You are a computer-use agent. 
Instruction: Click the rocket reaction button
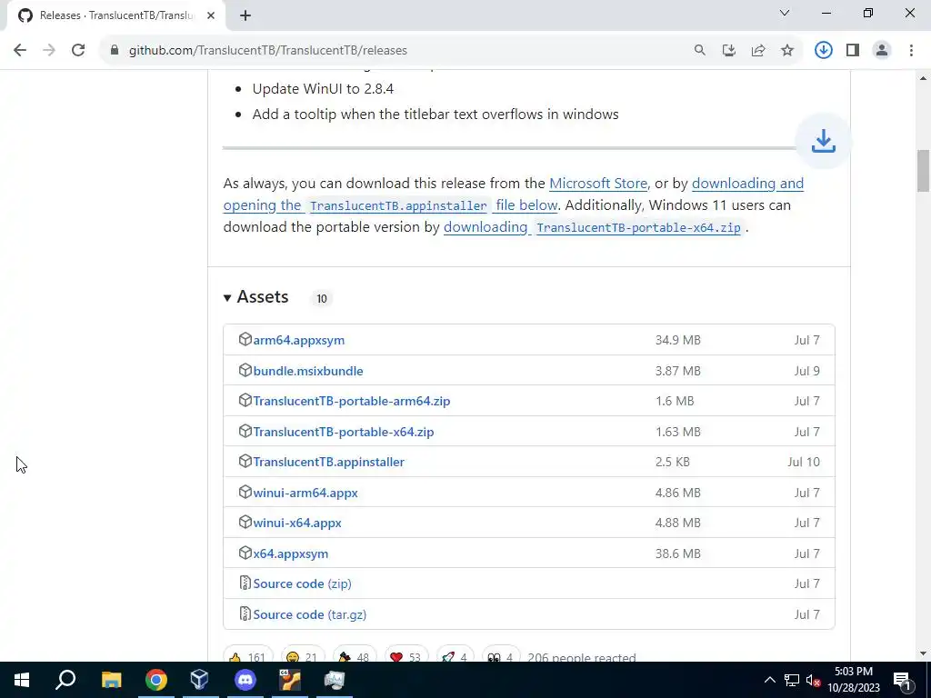(455, 656)
